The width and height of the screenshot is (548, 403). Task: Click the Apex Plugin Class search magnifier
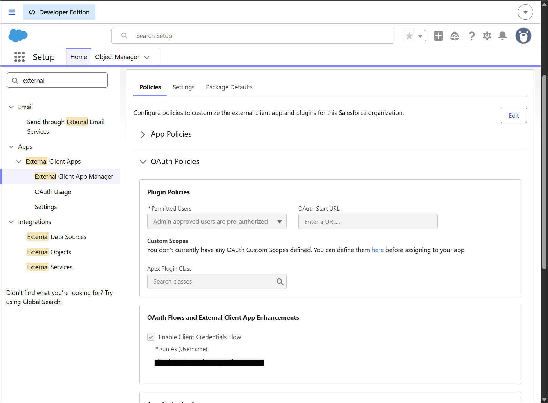click(280, 281)
